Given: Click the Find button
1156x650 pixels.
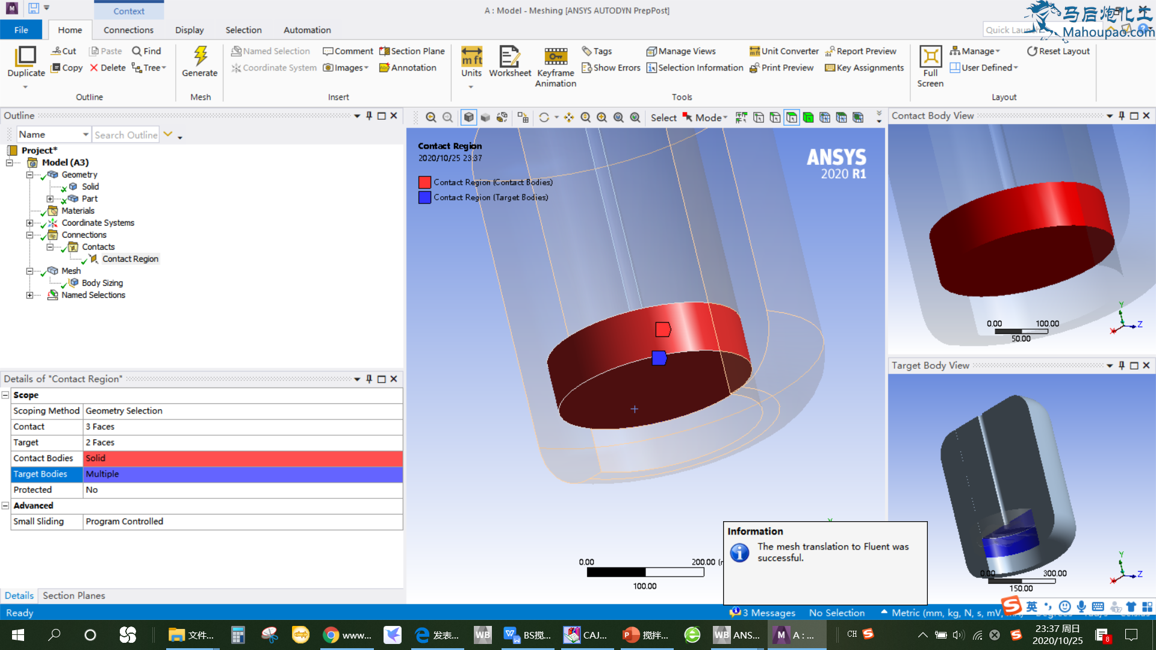Looking at the screenshot, I should [146, 51].
